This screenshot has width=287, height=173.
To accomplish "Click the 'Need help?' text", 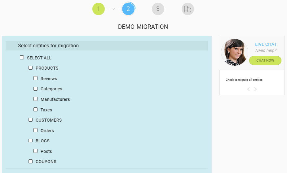I will tap(266, 50).
